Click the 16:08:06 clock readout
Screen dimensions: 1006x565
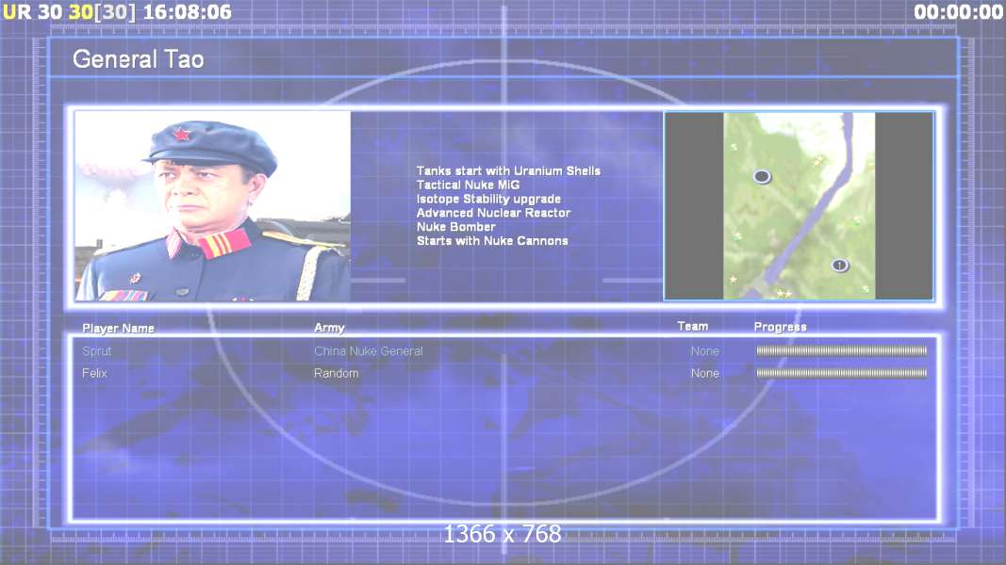pos(187,11)
